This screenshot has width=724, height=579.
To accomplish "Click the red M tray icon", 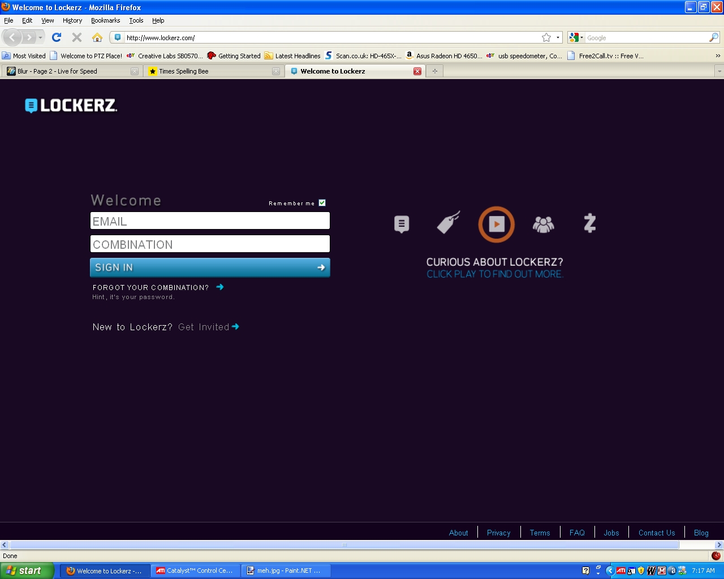I will [x=662, y=571].
